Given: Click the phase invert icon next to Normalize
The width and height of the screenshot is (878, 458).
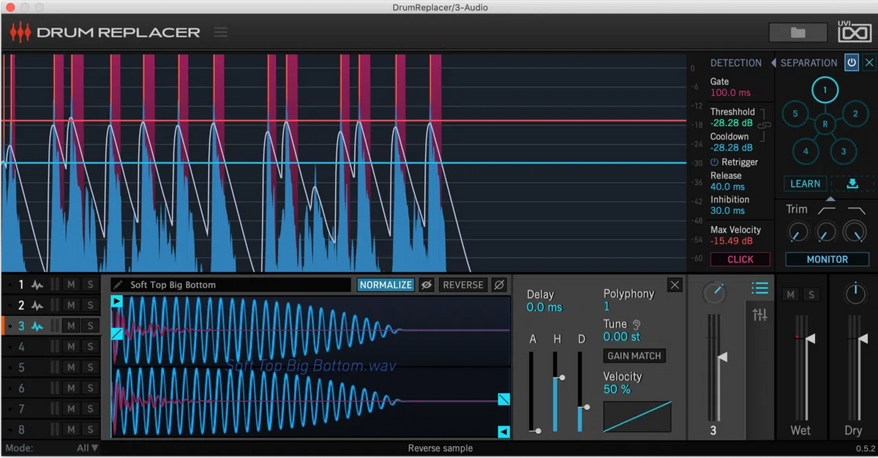Looking at the screenshot, I should [427, 285].
